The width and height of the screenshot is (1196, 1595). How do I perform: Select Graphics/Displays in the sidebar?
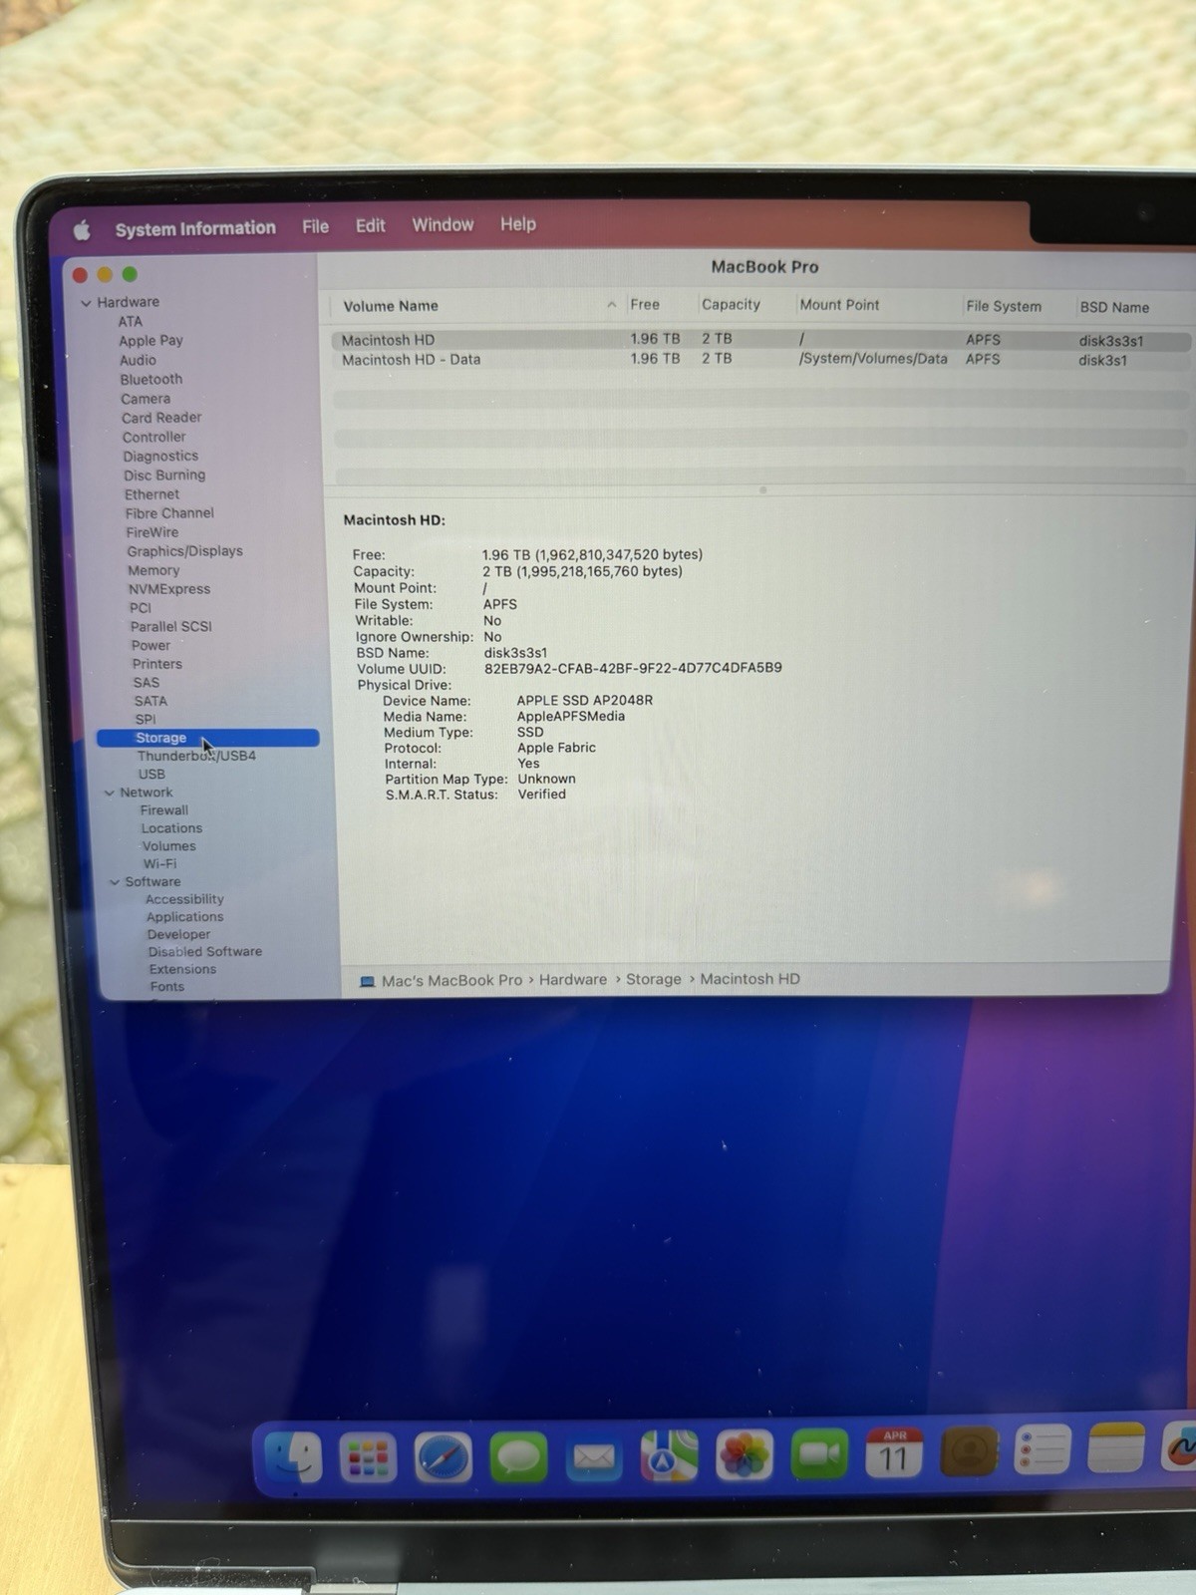point(184,550)
